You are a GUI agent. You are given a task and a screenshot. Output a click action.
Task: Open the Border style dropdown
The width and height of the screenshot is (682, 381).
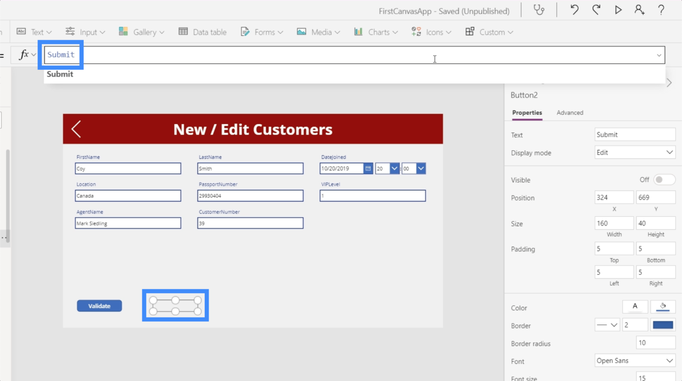point(607,325)
